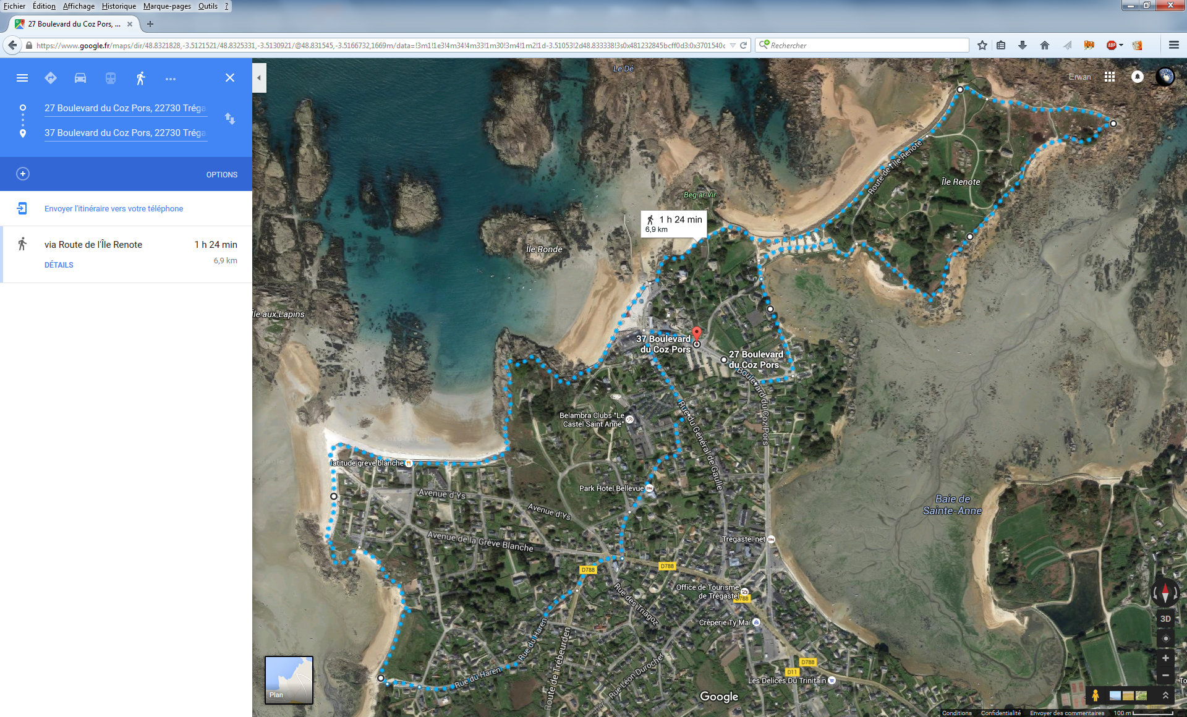The width and height of the screenshot is (1187, 717).
Task: Expand the photo imagery strip
Action: tap(1165, 695)
